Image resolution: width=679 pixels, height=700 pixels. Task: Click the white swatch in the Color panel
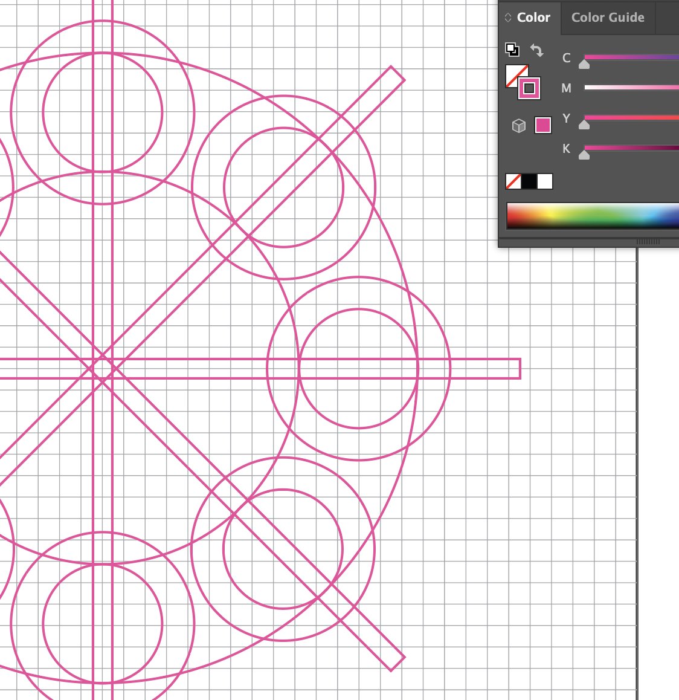[545, 181]
